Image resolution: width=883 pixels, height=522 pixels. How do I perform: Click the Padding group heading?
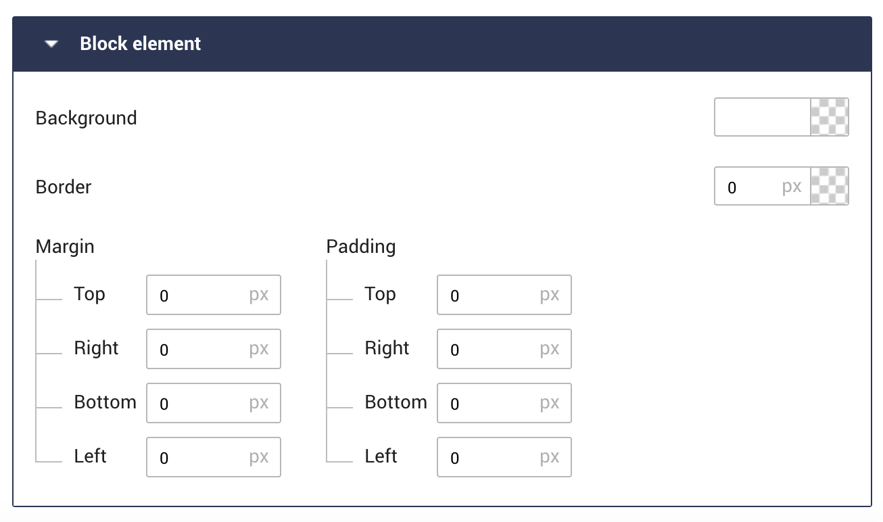coord(361,247)
